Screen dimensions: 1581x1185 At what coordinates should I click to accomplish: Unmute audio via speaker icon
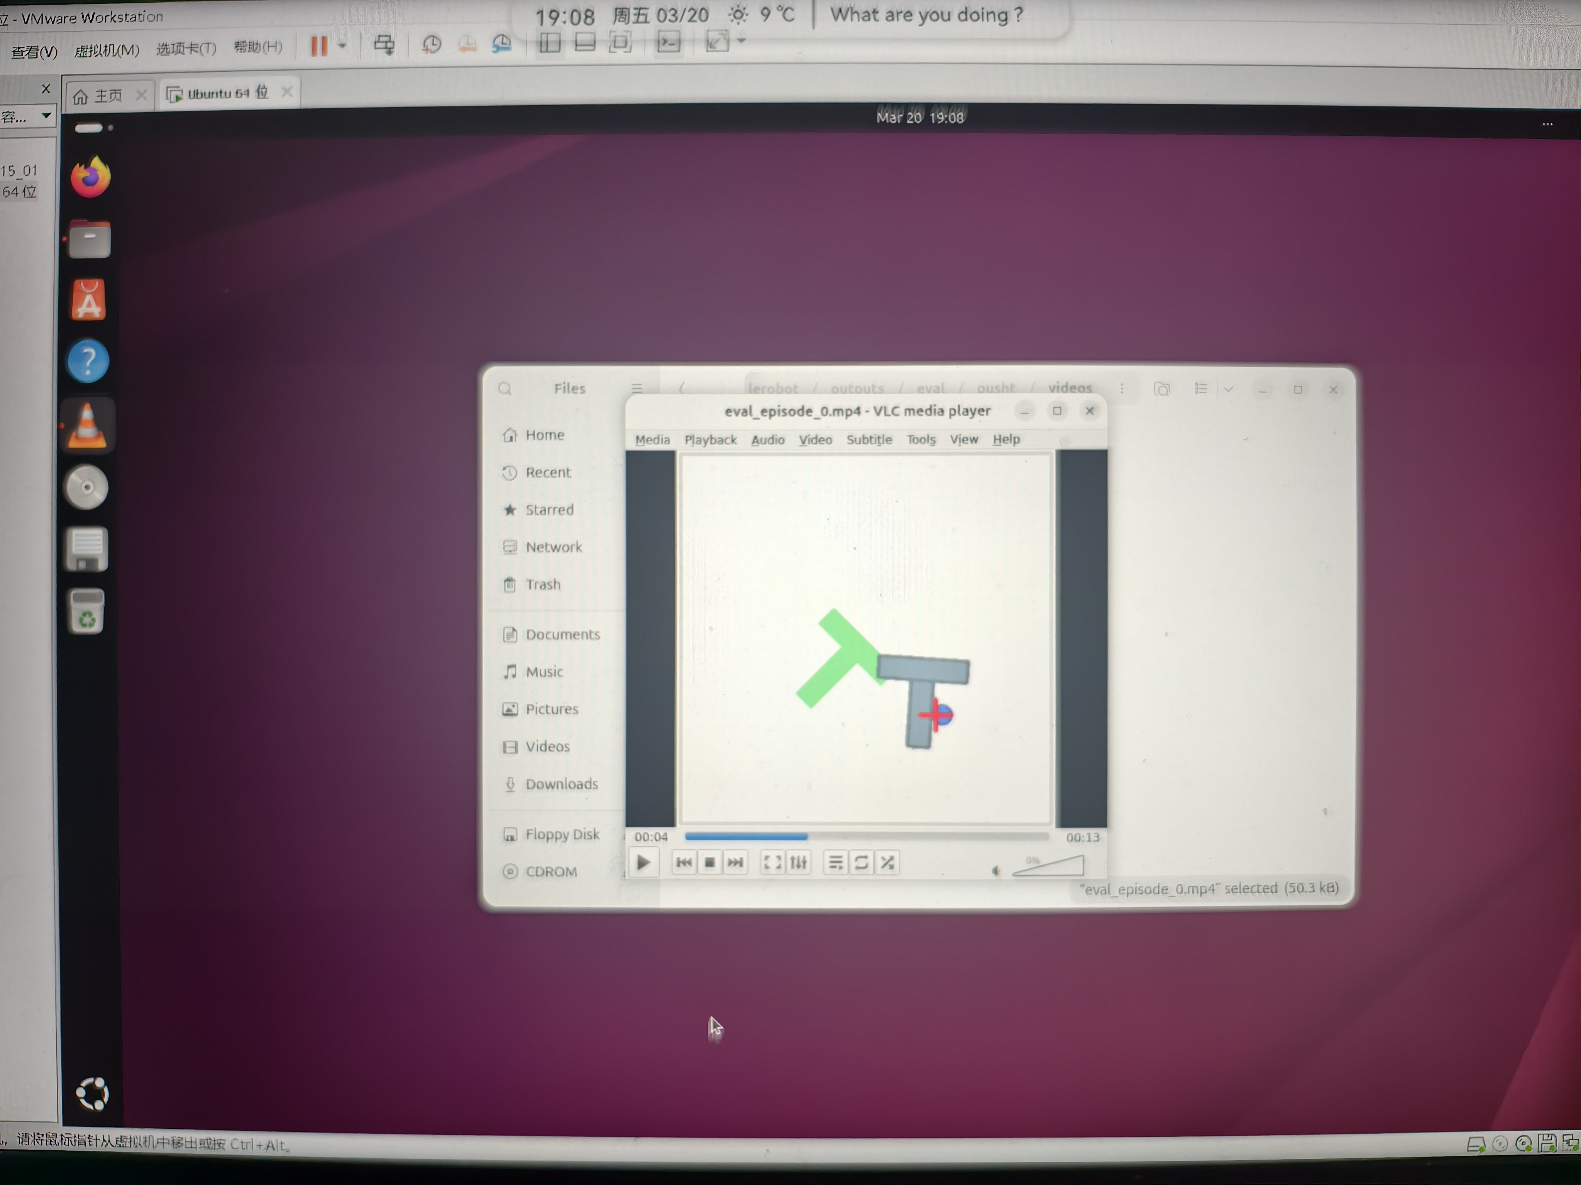coord(995,870)
